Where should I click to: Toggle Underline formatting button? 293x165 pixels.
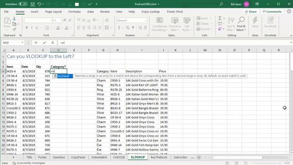37,27
